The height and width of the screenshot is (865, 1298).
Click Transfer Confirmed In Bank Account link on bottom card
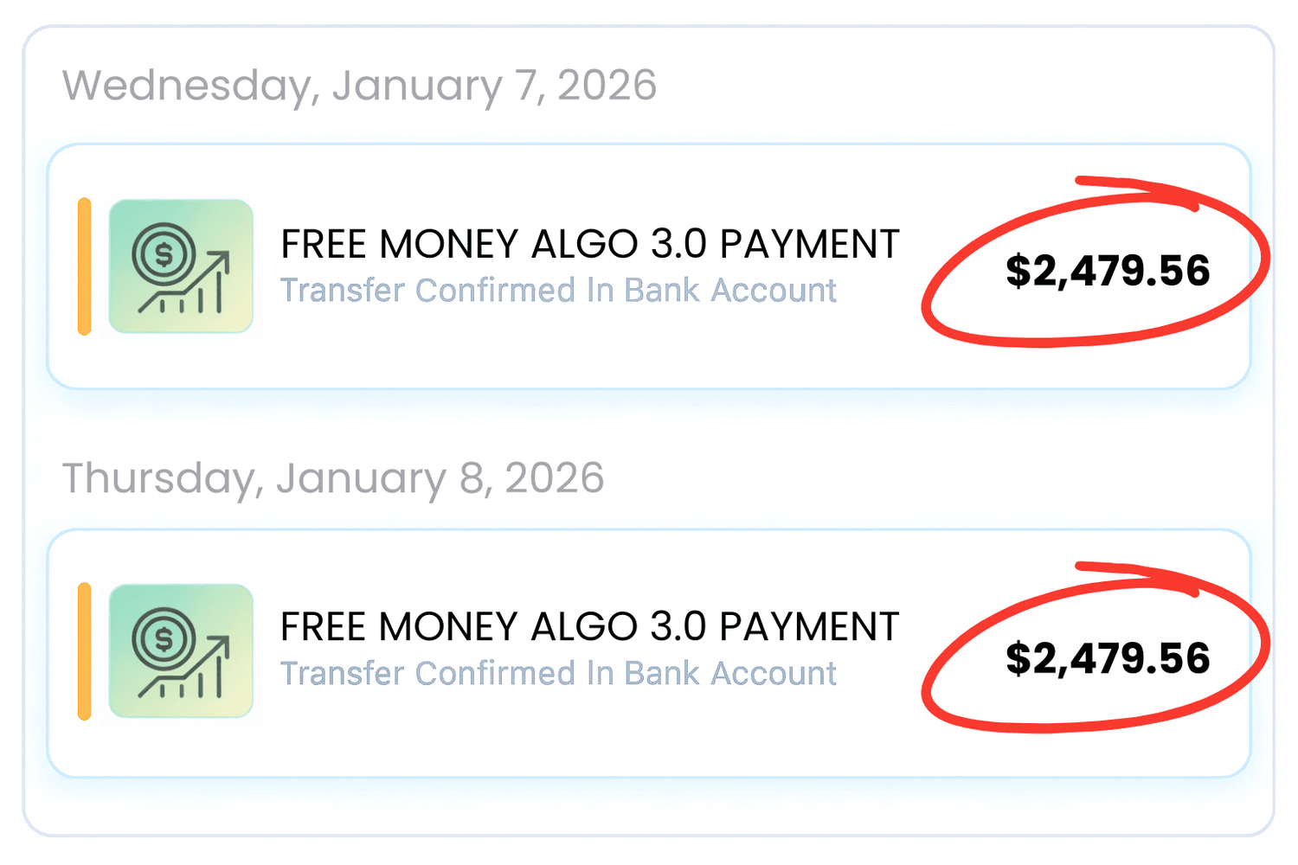click(558, 673)
